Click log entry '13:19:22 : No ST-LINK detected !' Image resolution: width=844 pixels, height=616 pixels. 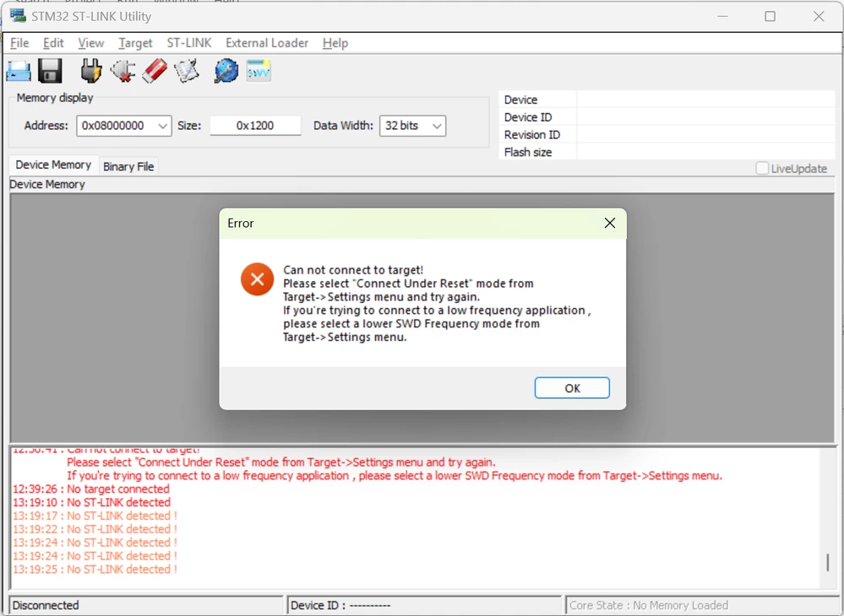click(95, 529)
